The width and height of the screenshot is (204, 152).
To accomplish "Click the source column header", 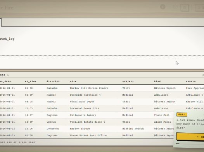I will (x=191, y=81).
